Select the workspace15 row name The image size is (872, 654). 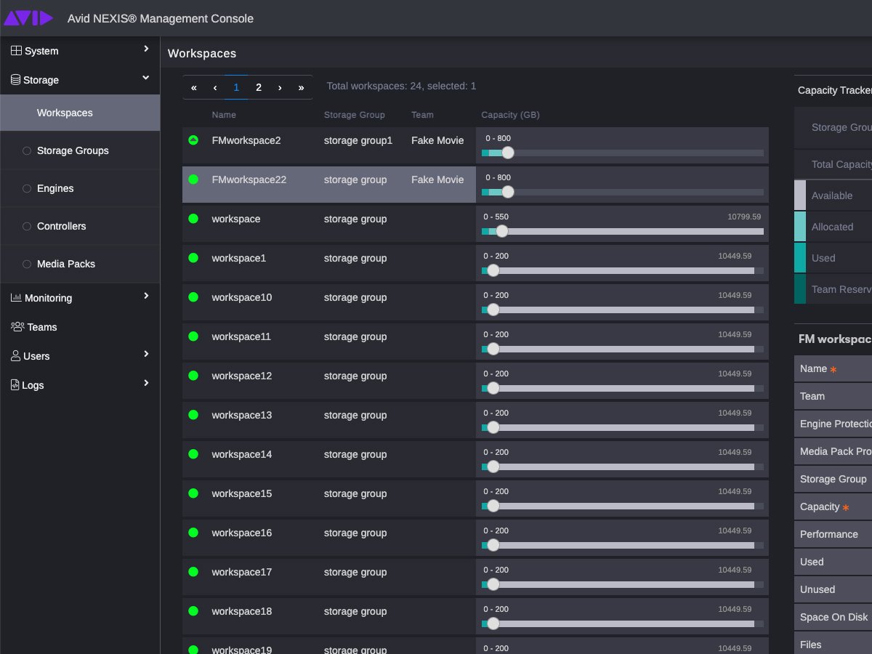241,493
